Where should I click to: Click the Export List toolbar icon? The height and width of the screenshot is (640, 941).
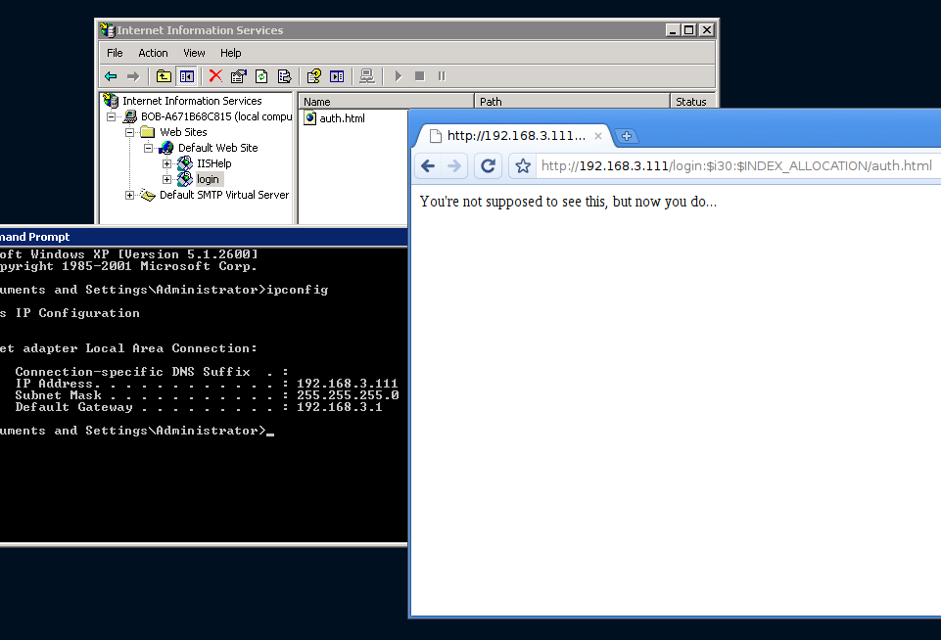pos(284,76)
